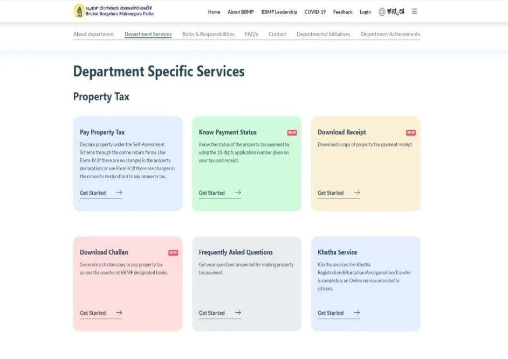Open the hamburger menu icon
The width and height of the screenshot is (508, 359).
coord(414,11)
